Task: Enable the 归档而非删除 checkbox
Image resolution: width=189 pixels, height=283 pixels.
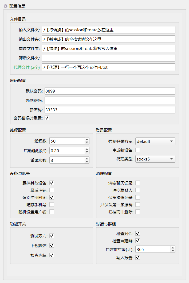Action: pyautogui.click(x=138, y=212)
